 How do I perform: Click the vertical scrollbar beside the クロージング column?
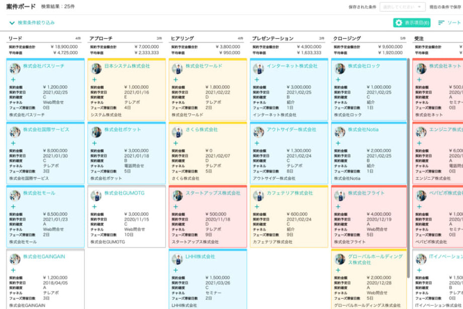(x=409, y=166)
